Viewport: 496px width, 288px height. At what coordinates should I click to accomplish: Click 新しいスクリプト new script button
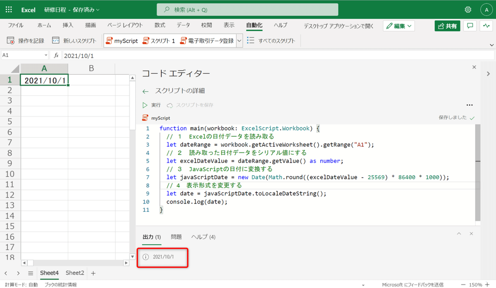coord(74,41)
